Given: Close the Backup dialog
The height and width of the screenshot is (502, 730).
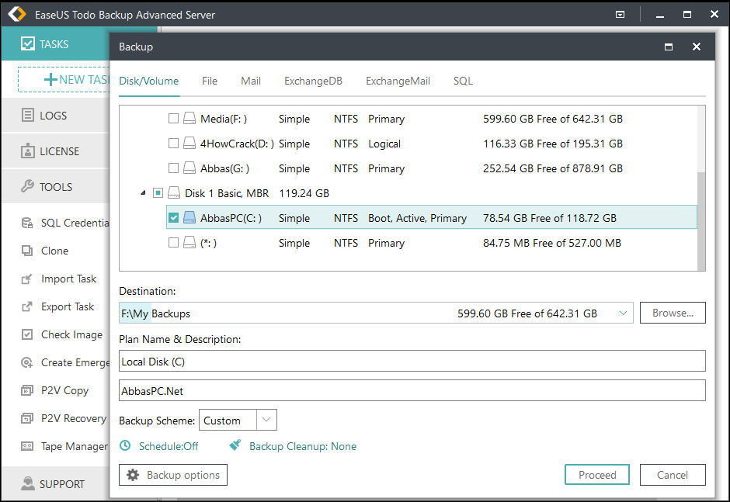Looking at the screenshot, I should 697,47.
